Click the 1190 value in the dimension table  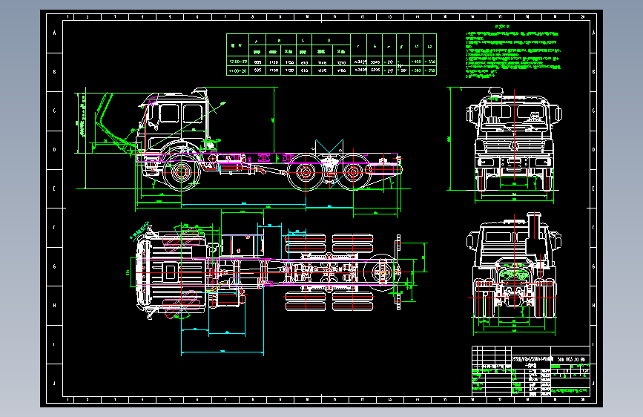click(341, 70)
